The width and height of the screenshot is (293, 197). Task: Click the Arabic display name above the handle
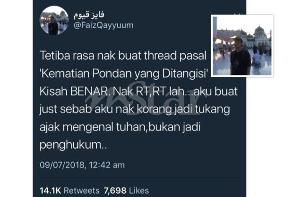point(89,15)
